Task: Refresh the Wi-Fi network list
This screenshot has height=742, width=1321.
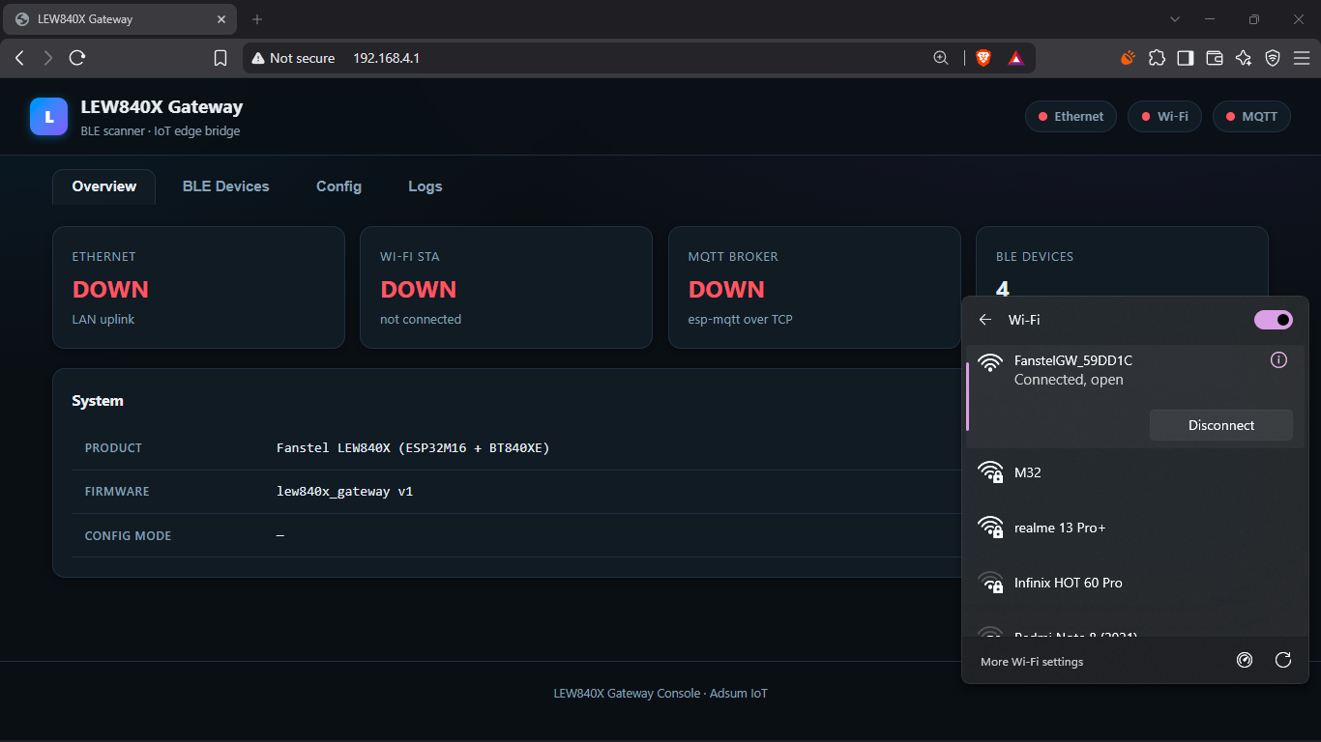Action: click(1283, 660)
